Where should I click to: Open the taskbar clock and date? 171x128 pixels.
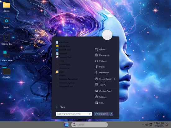coord(159,125)
